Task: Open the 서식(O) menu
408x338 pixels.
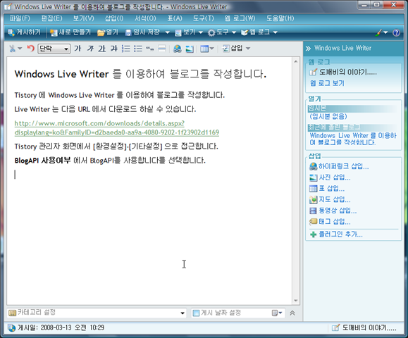Action: [x=145, y=18]
